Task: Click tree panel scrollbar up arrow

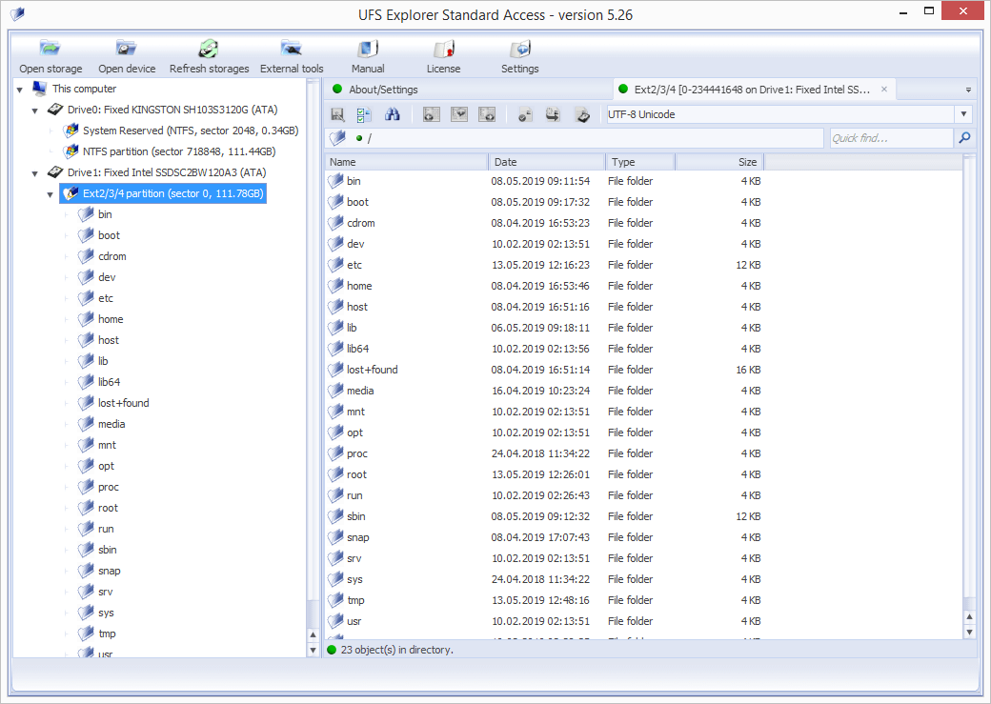Action: (x=313, y=634)
